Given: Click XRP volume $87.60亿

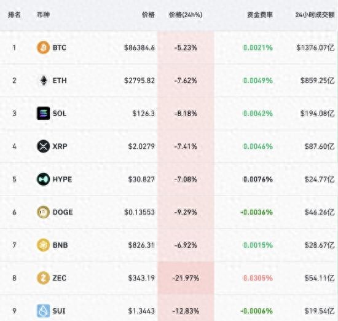Looking at the screenshot, I should pyautogui.click(x=320, y=146).
